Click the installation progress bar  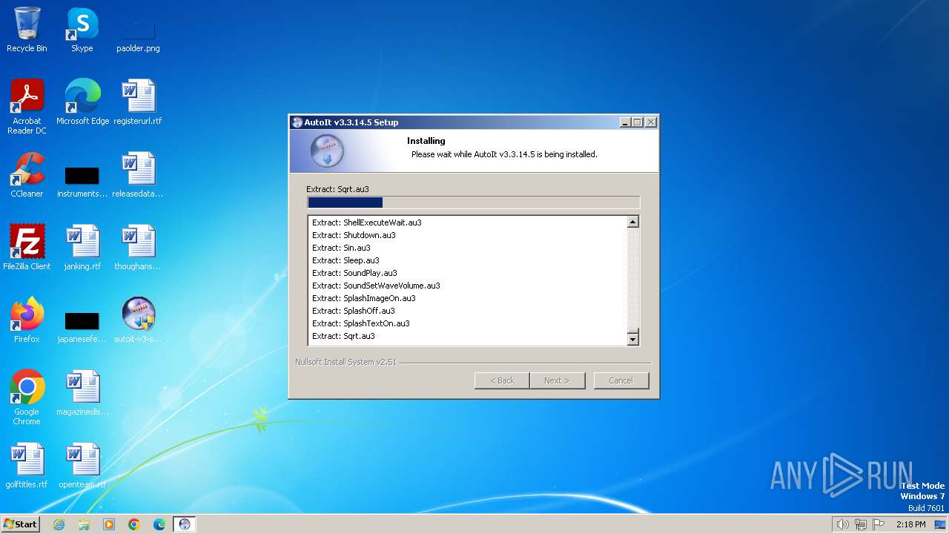pos(473,202)
